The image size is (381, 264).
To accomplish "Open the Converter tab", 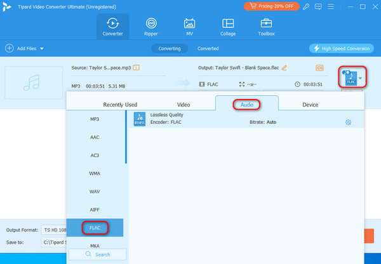I will [112, 27].
